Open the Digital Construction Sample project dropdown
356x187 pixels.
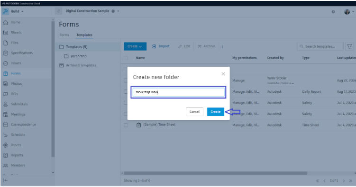[x=119, y=11]
